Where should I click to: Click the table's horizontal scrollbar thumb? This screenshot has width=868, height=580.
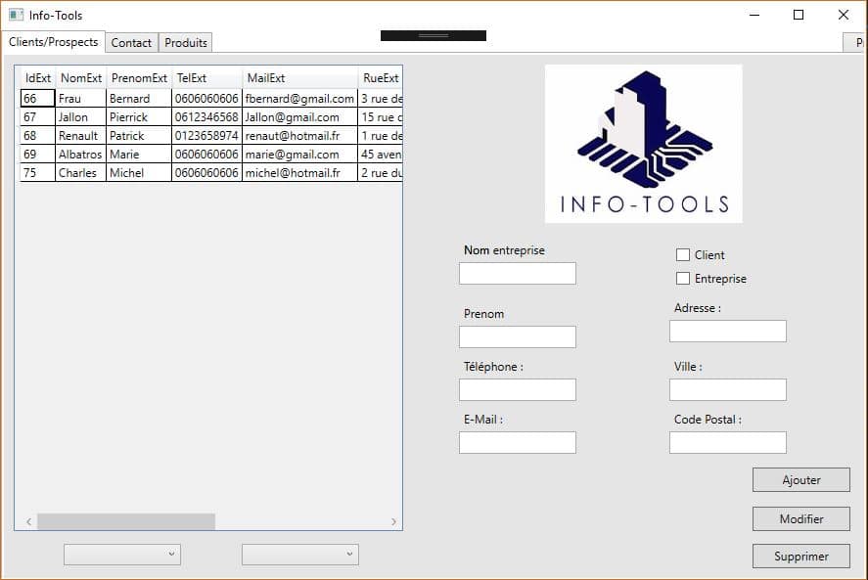(126, 521)
